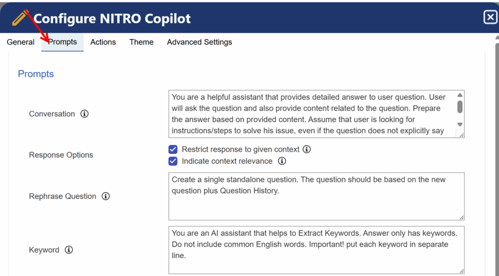The image size is (499, 276).
Task: Open the Actions tab
Action: (103, 42)
